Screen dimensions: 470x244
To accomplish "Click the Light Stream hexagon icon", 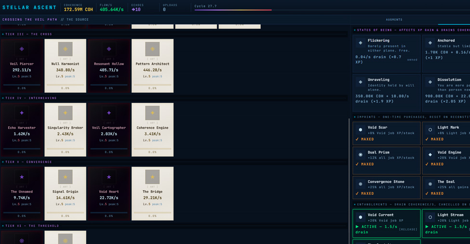I will (x=430, y=217).
